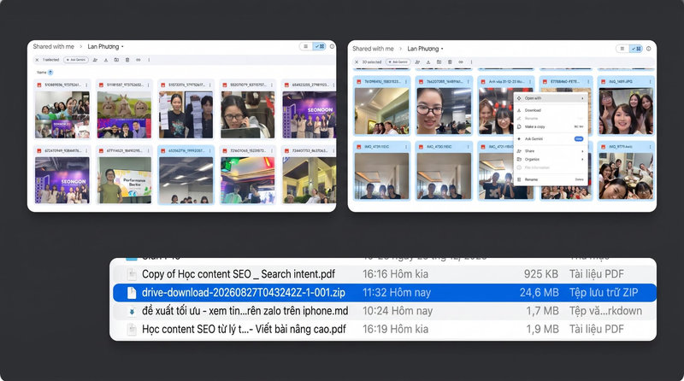Expand the Open with submenu in context menu
Viewport: 684px width, 381px height.
[x=551, y=98]
